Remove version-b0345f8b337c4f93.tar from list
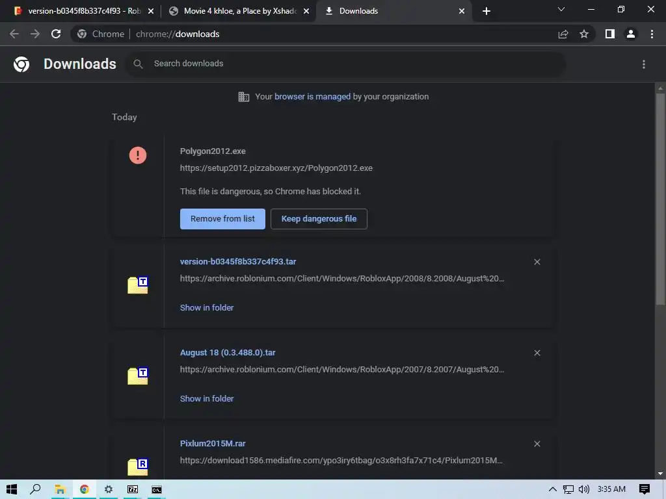The width and height of the screenshot is (666, 499). 537,262
